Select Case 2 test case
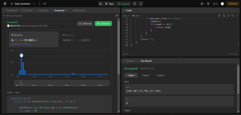The height and width of the screenshot is (115, 241). coord(145,75)
